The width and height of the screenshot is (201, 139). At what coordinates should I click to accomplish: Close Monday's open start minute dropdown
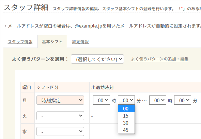tap(126, 100)
